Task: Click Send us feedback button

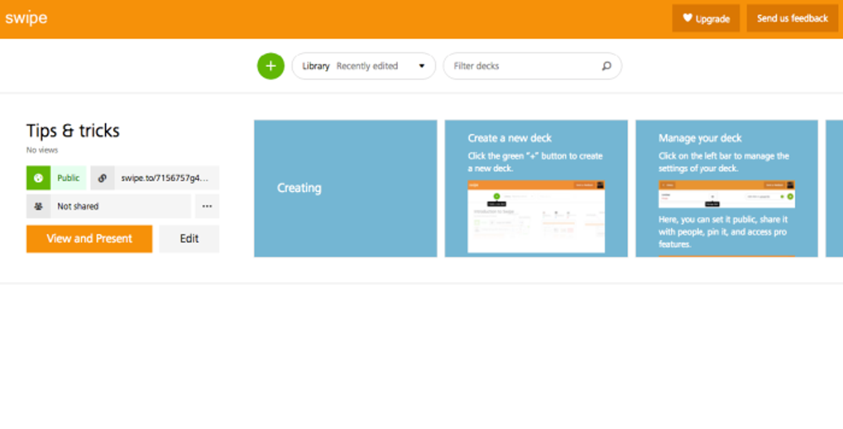Action: tap(793, 18)
